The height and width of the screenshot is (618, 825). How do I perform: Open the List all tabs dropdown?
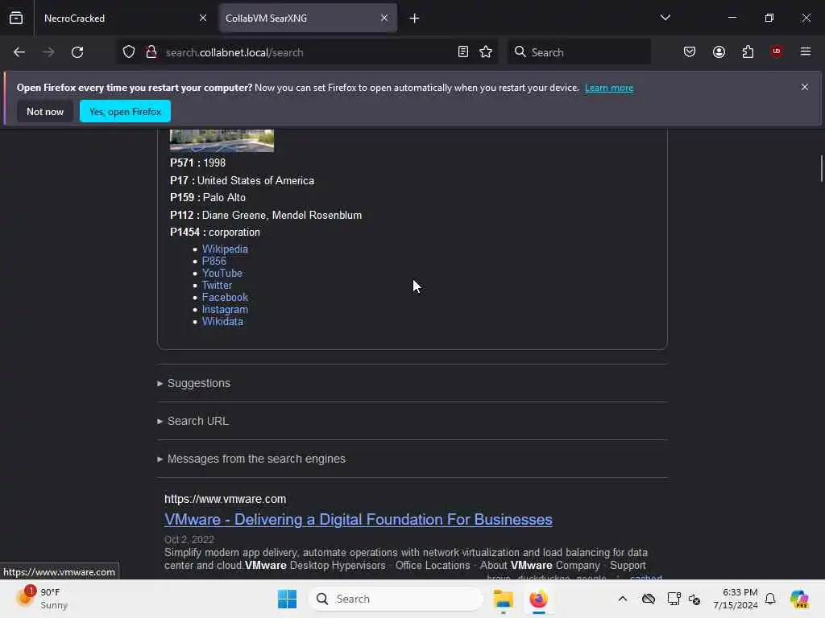[665, 18]
